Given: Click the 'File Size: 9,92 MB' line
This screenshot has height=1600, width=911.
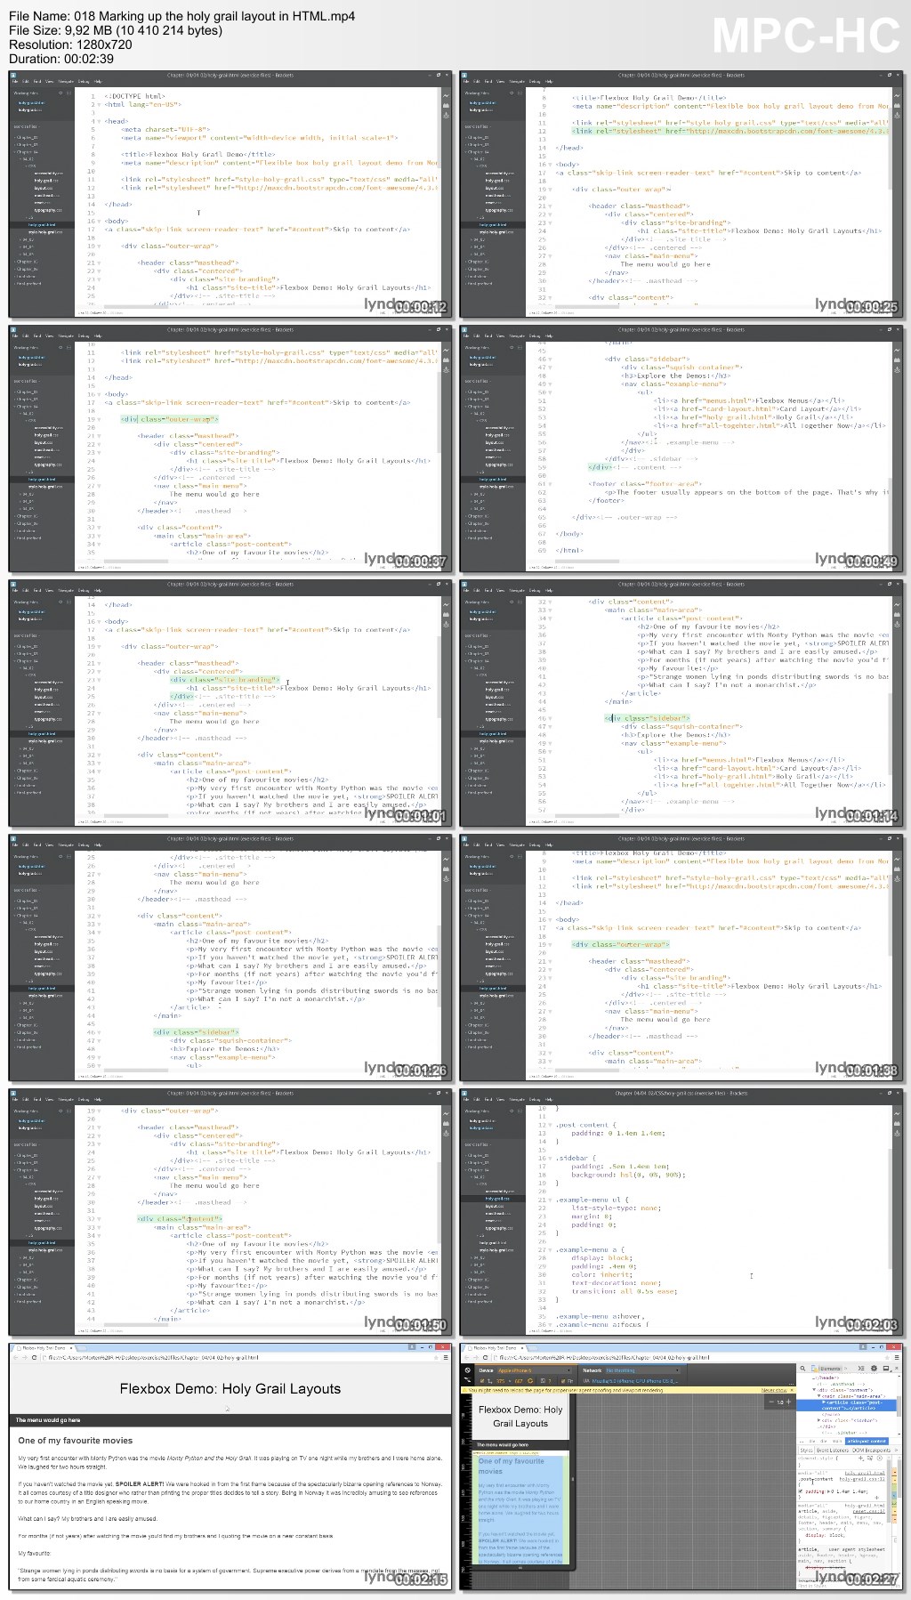Looking at the screenshot, I should pyautogui.click(x=116, y=30).
